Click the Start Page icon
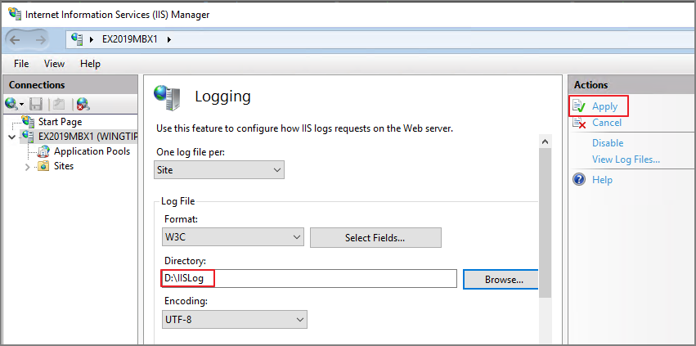This screenshot has width=696, height=346. 29,121
